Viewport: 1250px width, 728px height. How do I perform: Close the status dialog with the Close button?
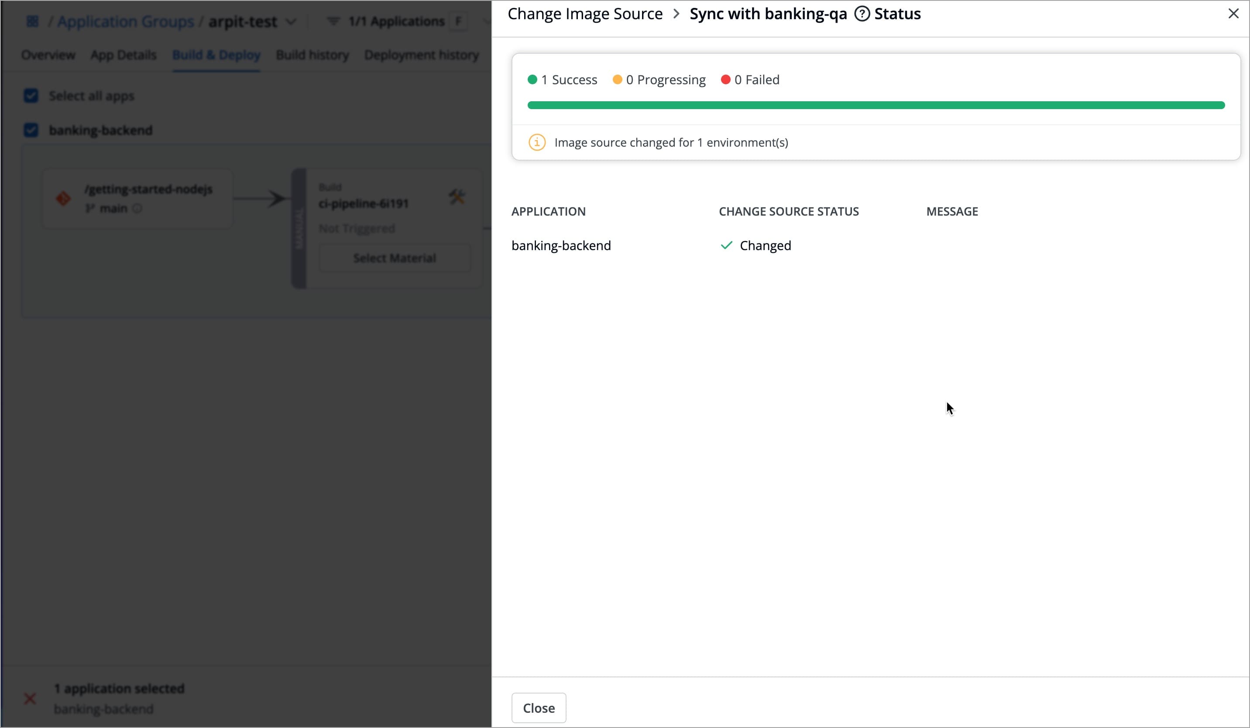click(x=538, y=707)
